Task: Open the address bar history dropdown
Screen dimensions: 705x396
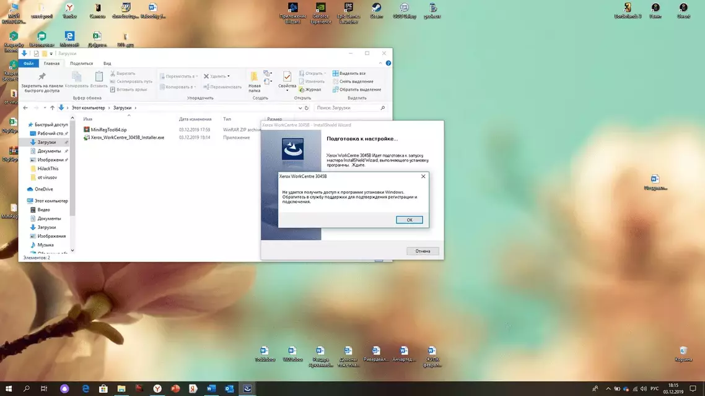Action: click(300, 108)
